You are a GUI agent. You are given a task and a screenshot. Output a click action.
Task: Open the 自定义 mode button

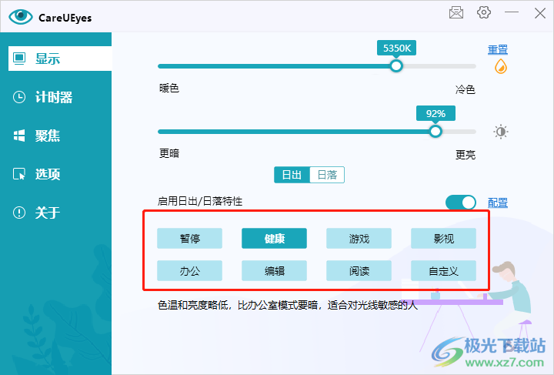[x=443, y=271]
